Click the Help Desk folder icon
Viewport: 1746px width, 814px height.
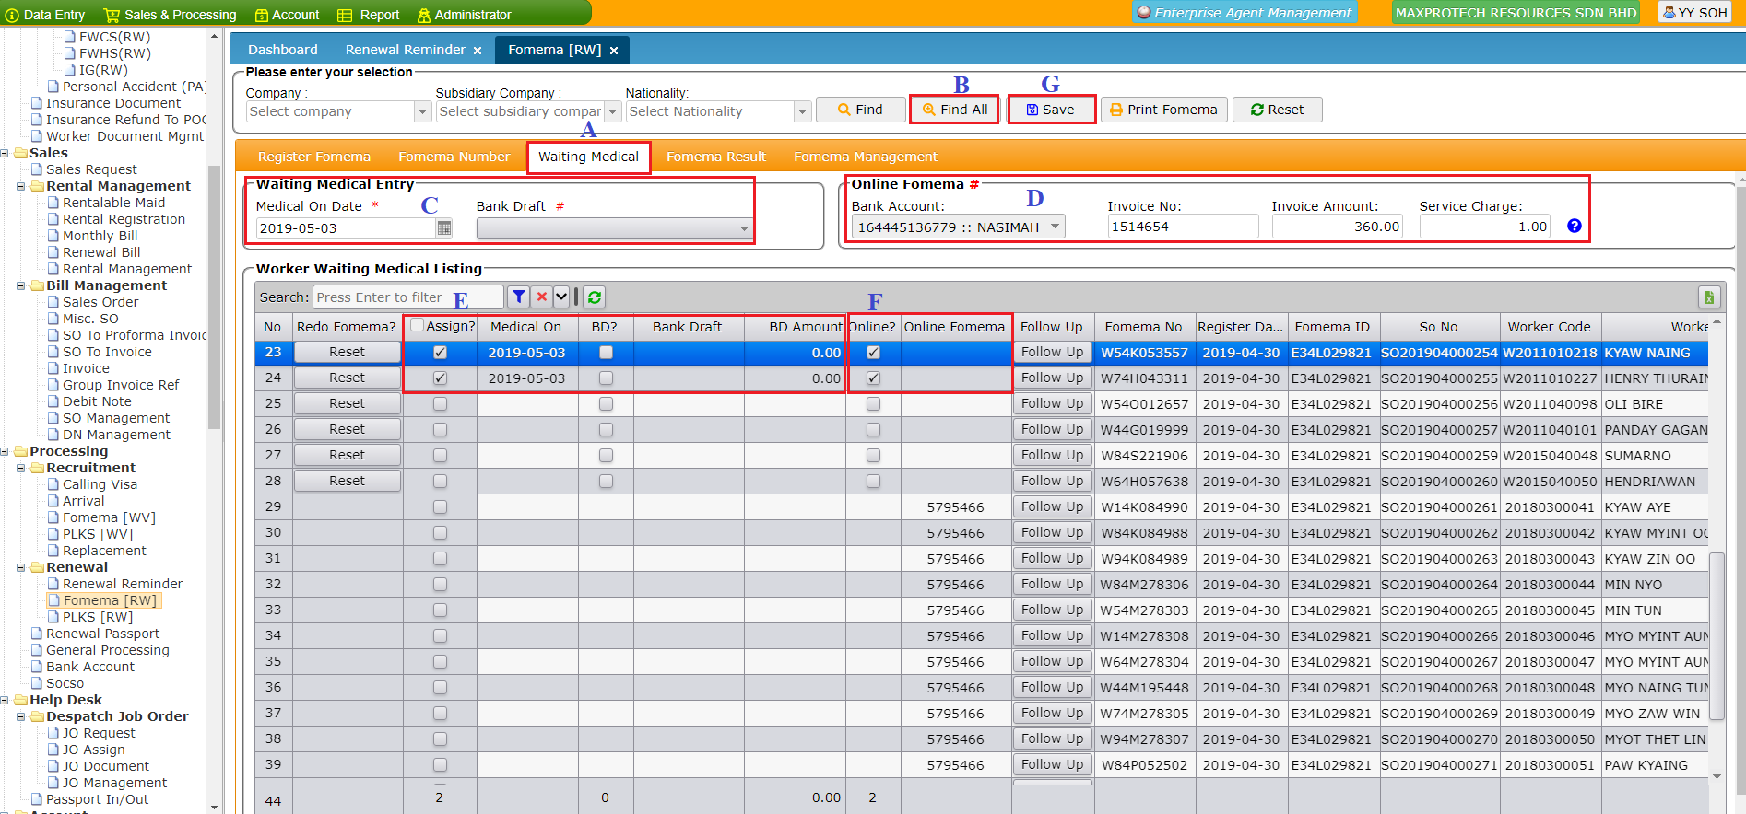(x=20, y=700)
